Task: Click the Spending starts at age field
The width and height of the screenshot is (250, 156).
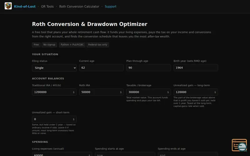Action: [x=125, y=154]
